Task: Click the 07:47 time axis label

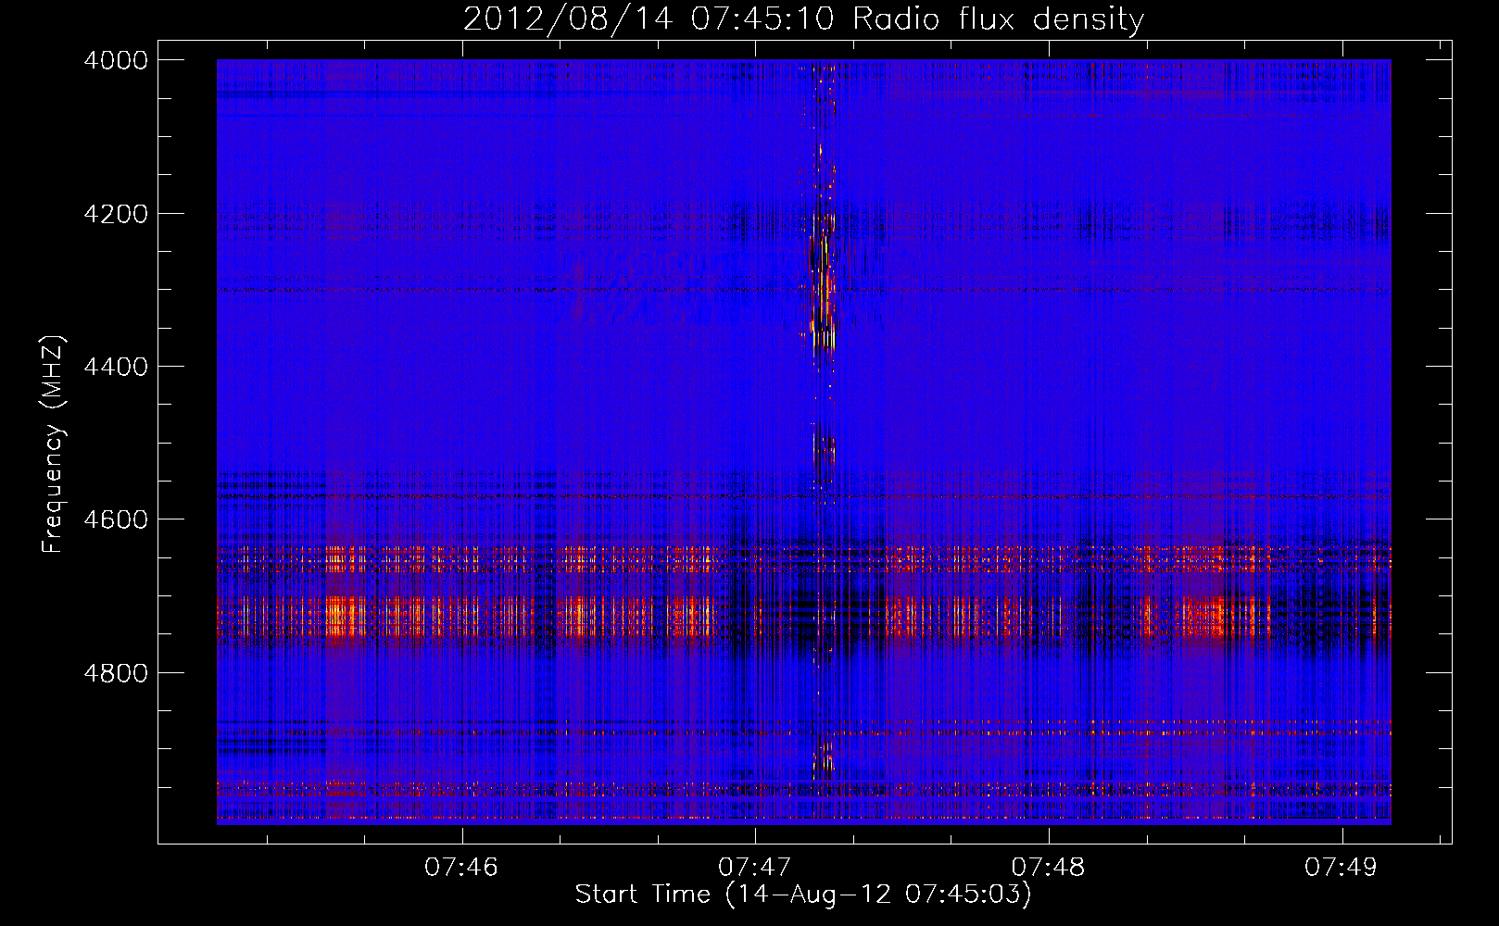Action: (x=755, y=868)
